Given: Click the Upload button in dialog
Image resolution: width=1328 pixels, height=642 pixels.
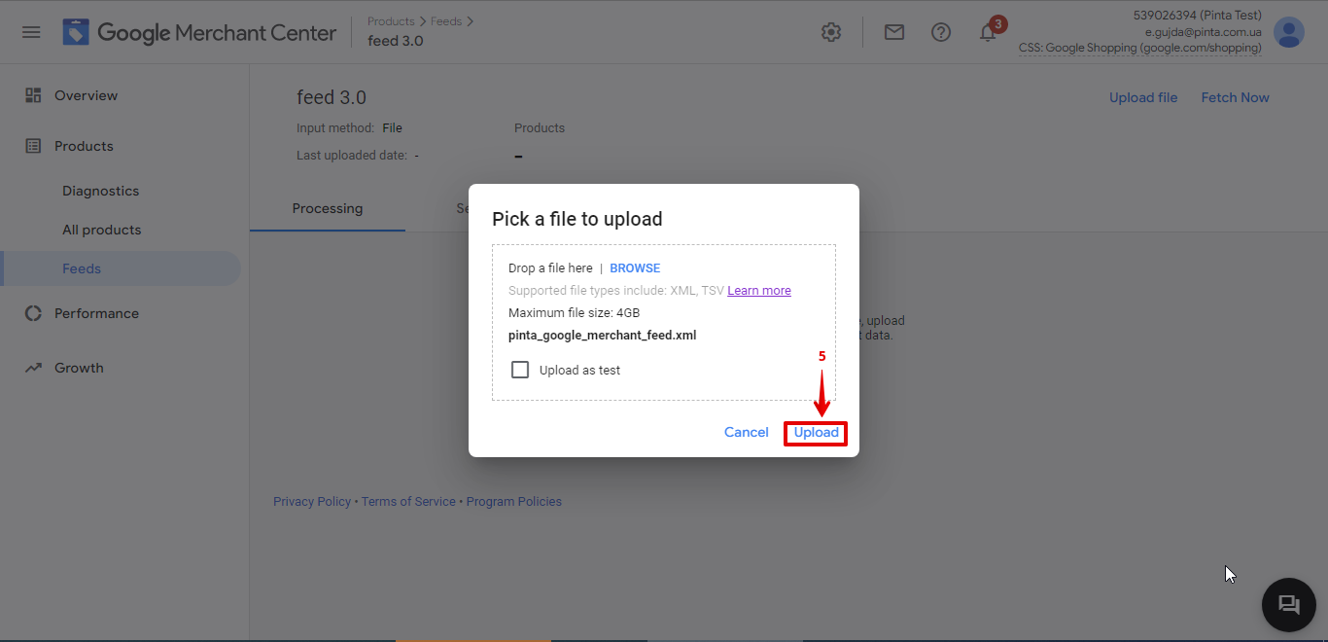Looking at the screenshot, I should pos(816,432).
